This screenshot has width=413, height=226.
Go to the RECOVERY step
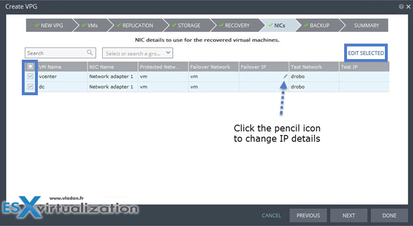[x=235, y=26]
